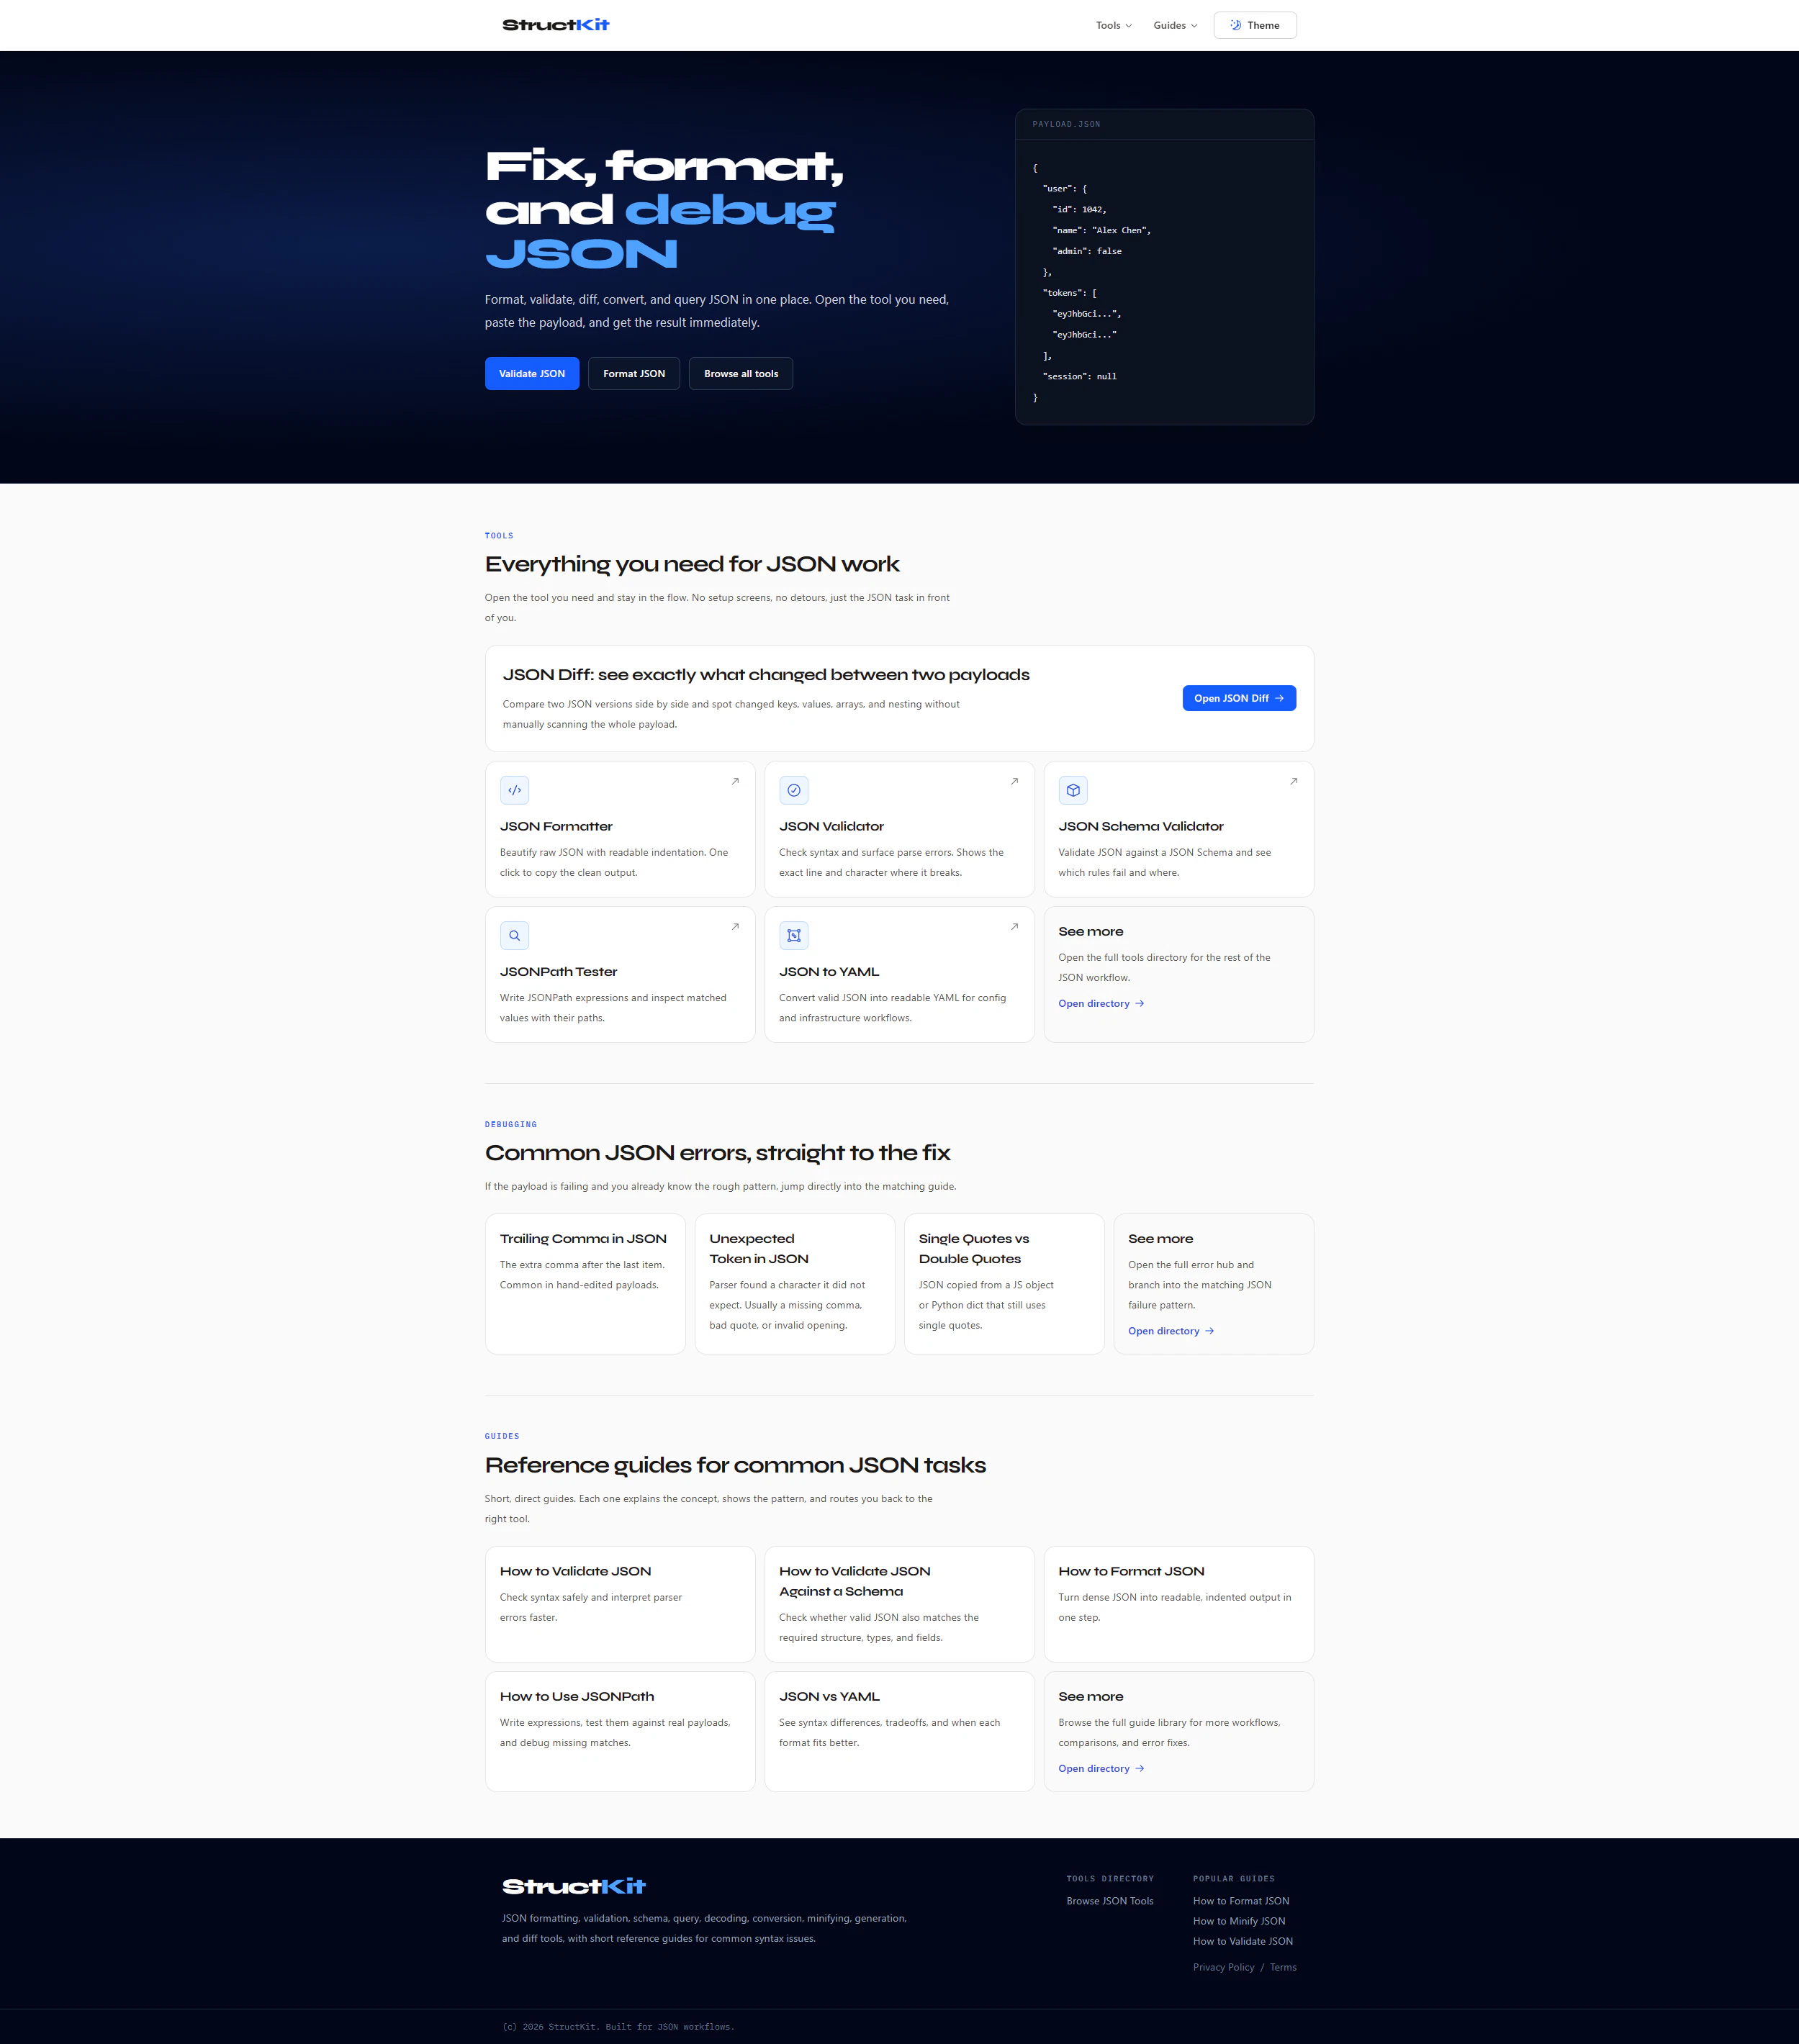
Task: Expand the Tools dropdown in navbar
Action: click(1113, 25)
